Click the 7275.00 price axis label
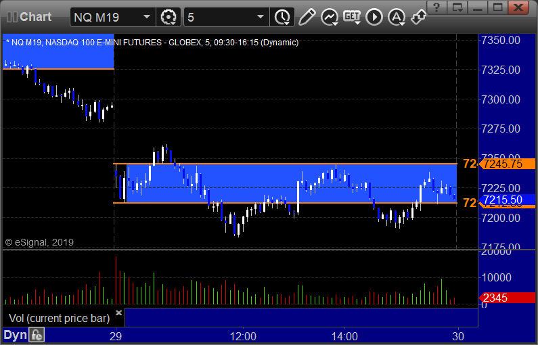 [x=501, y=129]
